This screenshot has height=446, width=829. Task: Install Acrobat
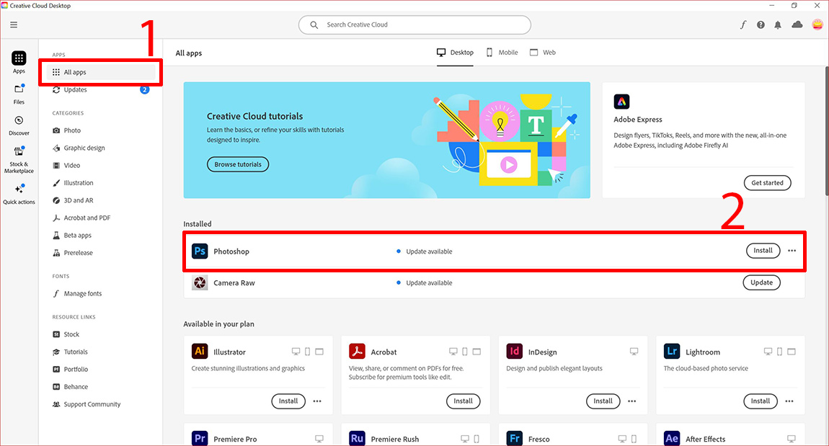click(x=463, y=401)
